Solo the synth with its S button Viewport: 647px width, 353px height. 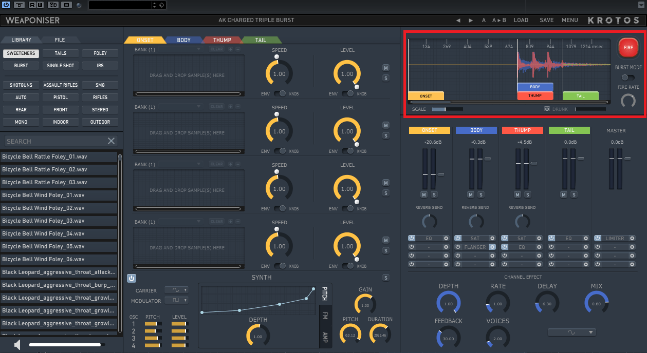click(386, 278)
